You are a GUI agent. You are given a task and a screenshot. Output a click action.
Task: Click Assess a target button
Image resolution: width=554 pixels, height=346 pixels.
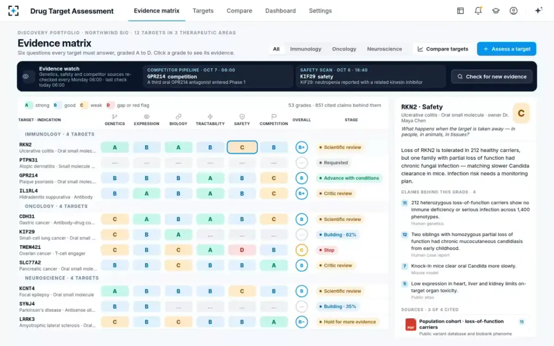coord(506,49)
